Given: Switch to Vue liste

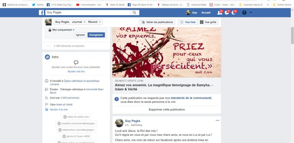Looking at the screenshot, I should coord(188,22).
